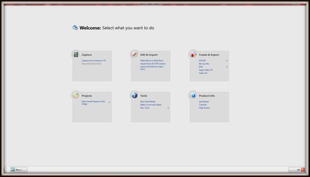Select AVCHD under Create & Export
This screenshot has width=310, height=177.
[202, 60]
